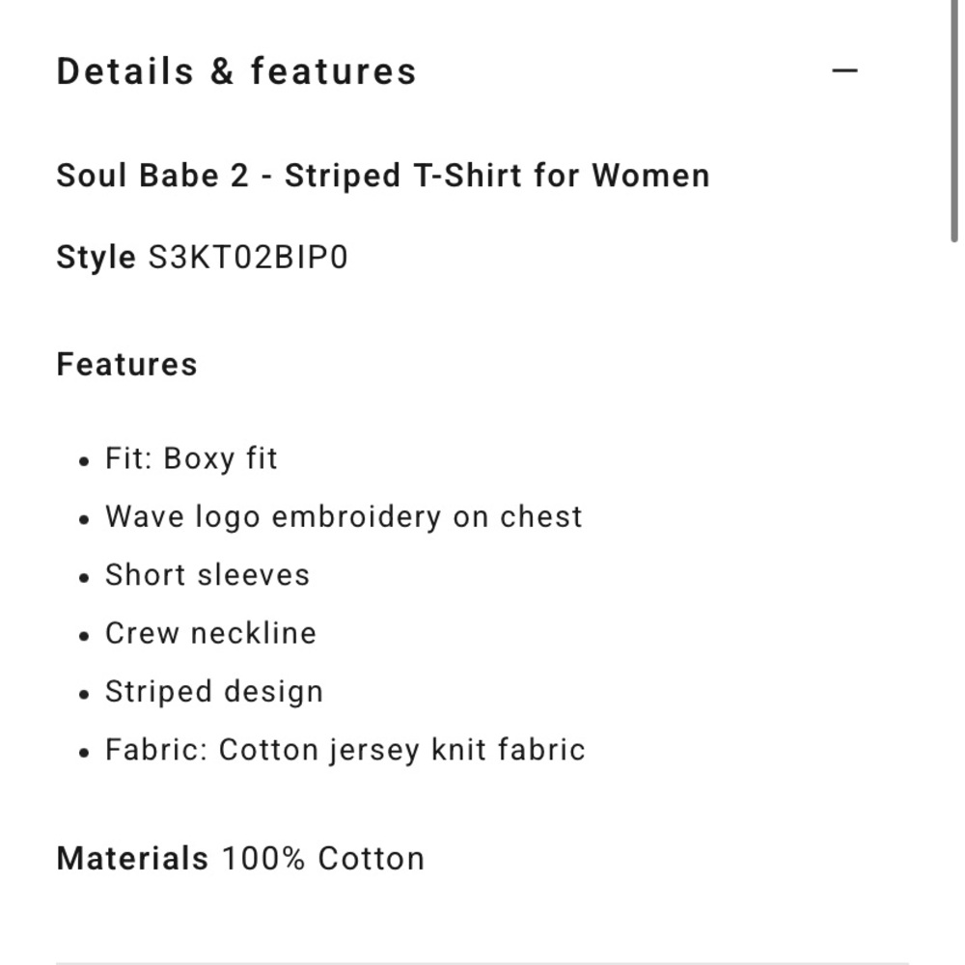965x965 pixels.
Task: Click the Materials label
Action: pyautogui.click(x=132, y=858)
